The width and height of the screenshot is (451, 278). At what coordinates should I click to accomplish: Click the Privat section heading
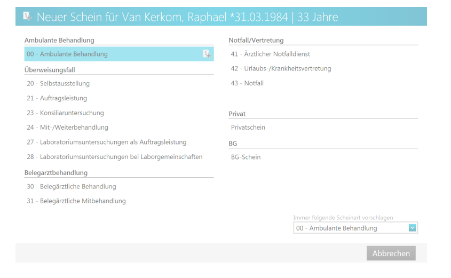pyautogui.click(x=237, y=114)
